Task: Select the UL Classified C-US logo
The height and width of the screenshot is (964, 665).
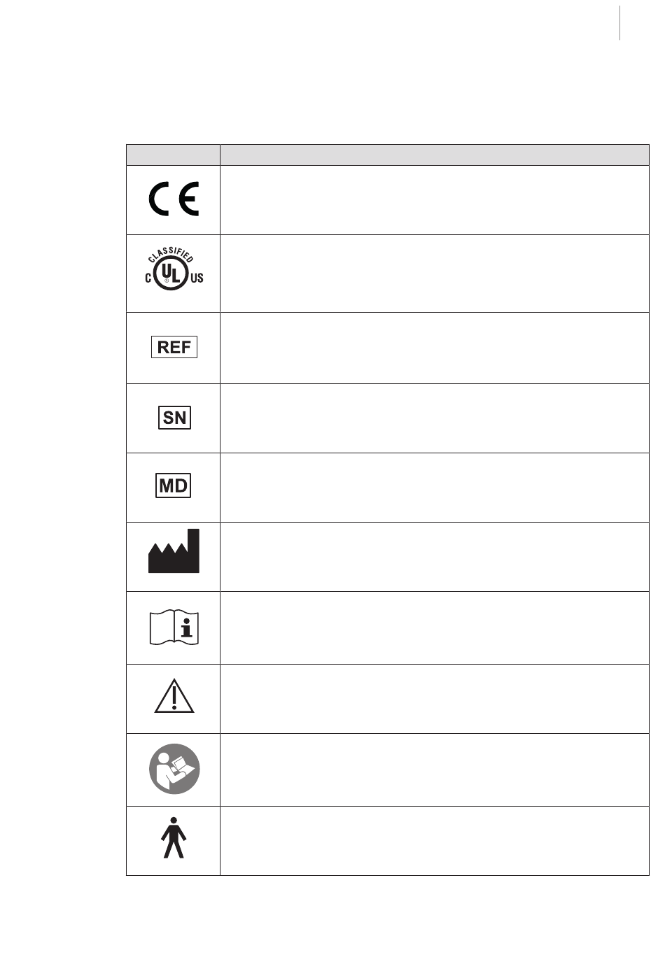Action: coord(174,269)
